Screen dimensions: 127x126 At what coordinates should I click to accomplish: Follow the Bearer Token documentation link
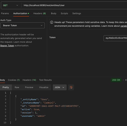(7, 46)
